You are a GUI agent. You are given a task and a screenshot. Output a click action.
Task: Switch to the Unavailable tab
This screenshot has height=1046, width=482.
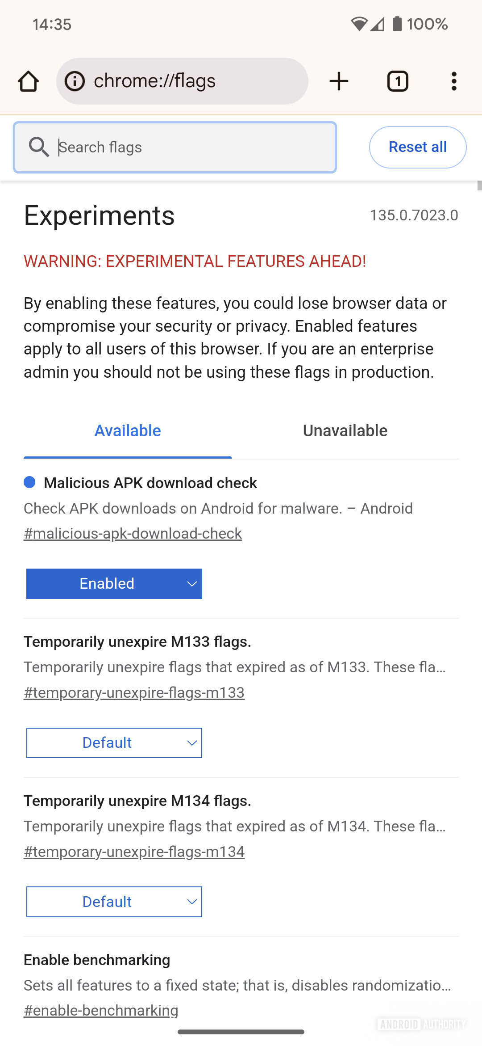[x=345, y=431]
